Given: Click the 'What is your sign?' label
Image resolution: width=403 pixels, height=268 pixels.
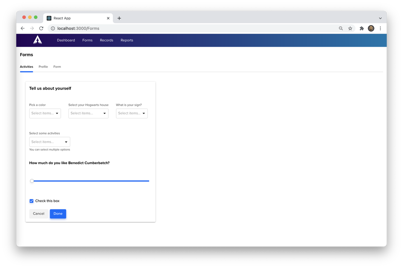Looking at the screenshot, I should (129, 105).
